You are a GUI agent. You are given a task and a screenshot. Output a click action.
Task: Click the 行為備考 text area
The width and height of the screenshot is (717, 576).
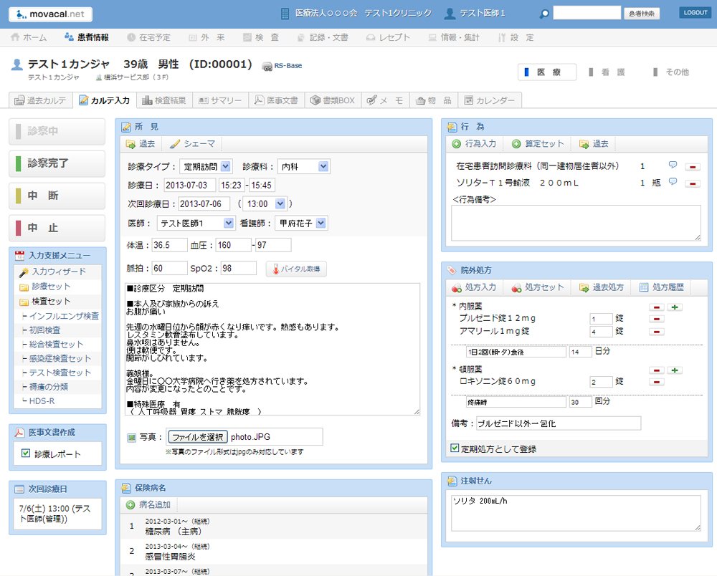(x=576, y=223)
